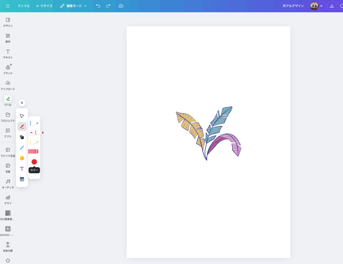Select the arrow pointer tool

[22, 116]
